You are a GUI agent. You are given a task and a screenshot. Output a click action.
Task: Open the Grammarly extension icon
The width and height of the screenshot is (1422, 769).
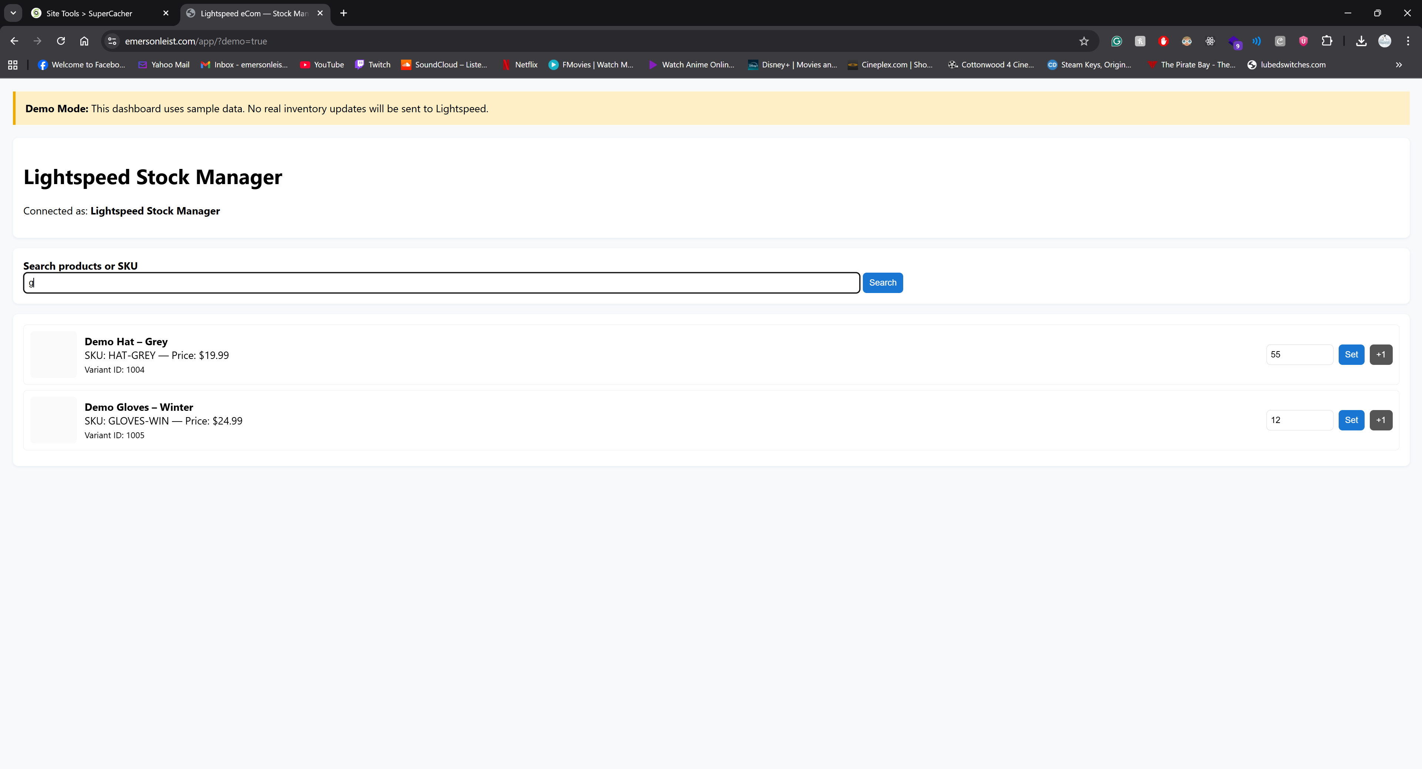[x=1116, y=41]
